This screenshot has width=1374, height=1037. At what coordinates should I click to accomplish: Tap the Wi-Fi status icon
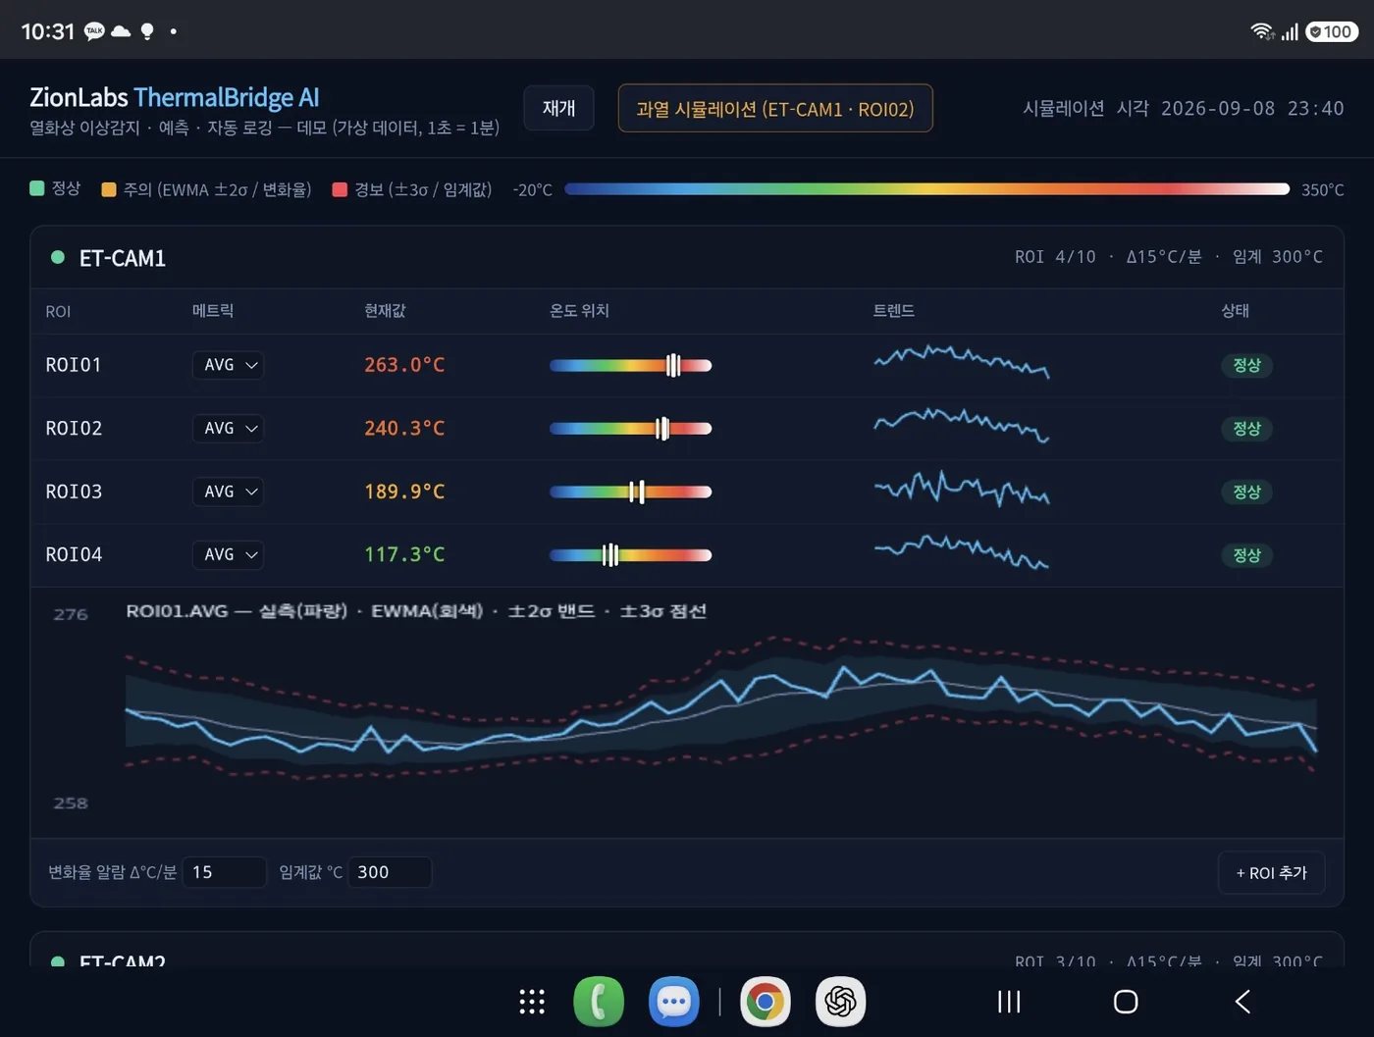click(x=1262, y=31)
